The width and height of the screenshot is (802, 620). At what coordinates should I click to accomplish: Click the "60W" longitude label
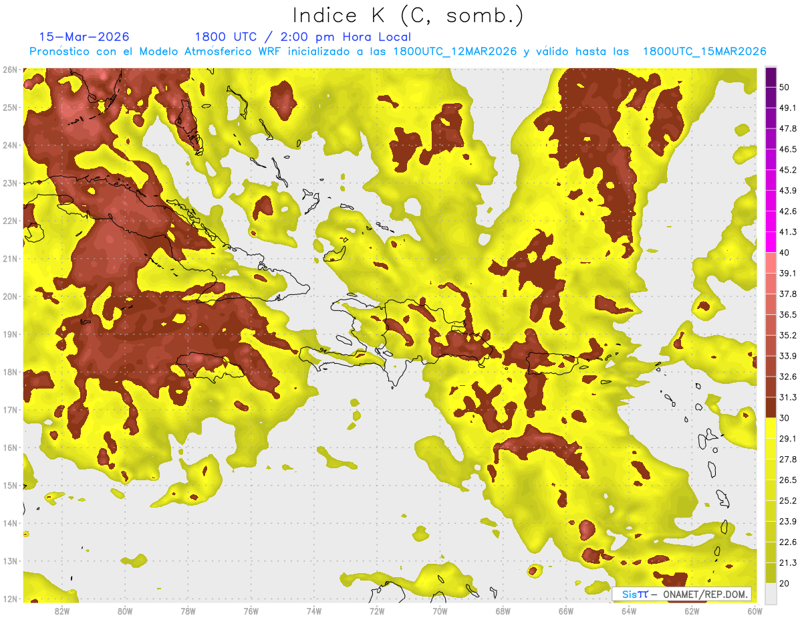[x=755, y=611]
